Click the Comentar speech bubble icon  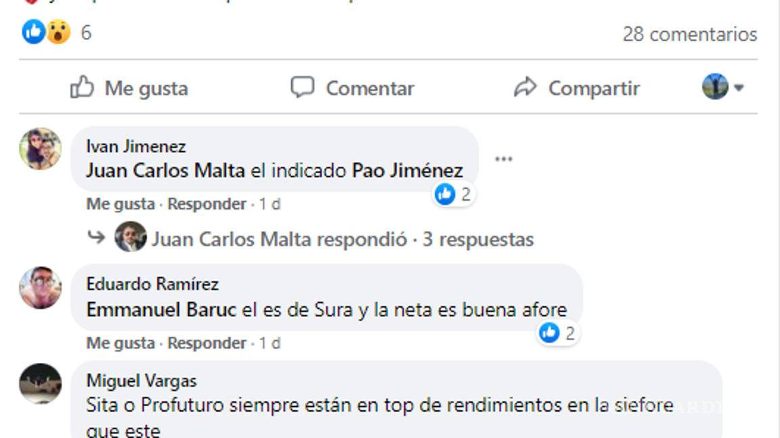304,87
